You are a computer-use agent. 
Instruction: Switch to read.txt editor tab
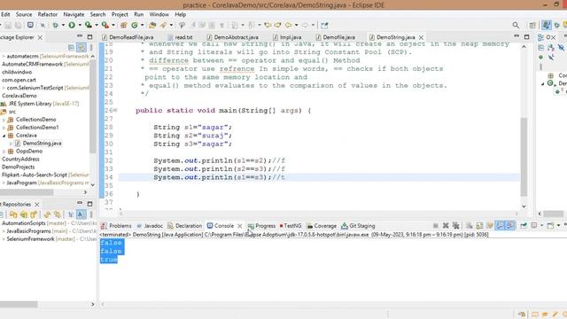[181, 37]
